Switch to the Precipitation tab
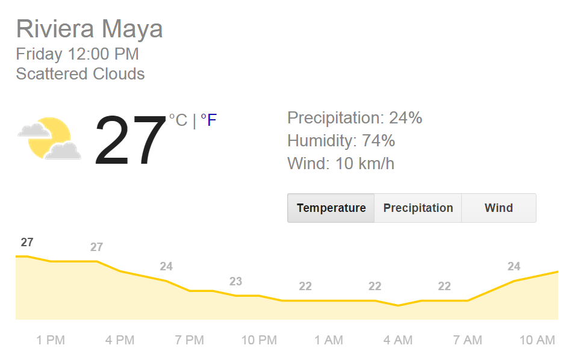Screen dimensions: 569x357 coord(418,208)
